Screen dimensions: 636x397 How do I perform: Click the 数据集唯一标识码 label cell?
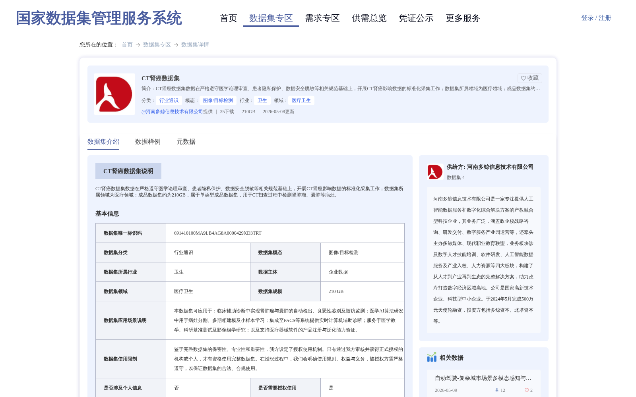coord(131,233)
